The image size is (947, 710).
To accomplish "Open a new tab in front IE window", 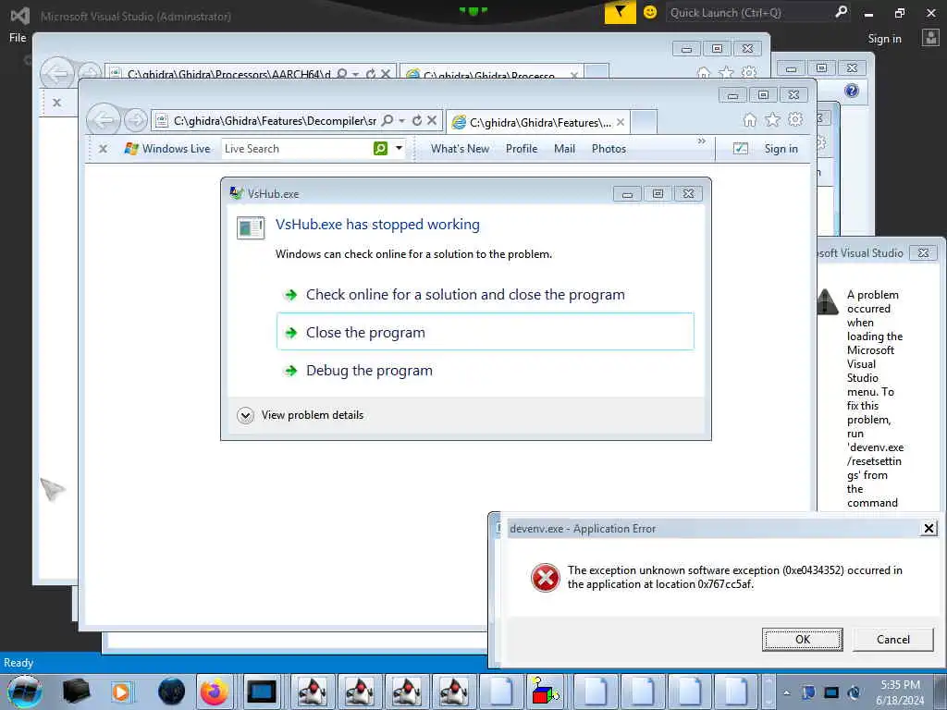I will click(644, 122).
